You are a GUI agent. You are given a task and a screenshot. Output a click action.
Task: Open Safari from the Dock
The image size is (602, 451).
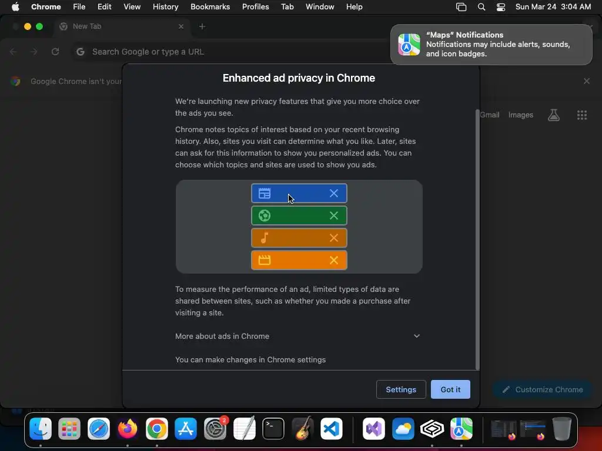pyautogui.click(x=99, y=428)
